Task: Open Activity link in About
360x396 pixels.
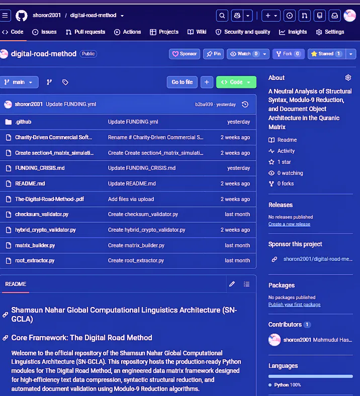Action: [282, 151]
